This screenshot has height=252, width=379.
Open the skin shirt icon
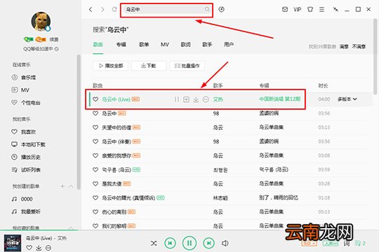pyautogui.click(x=310, y=9)
